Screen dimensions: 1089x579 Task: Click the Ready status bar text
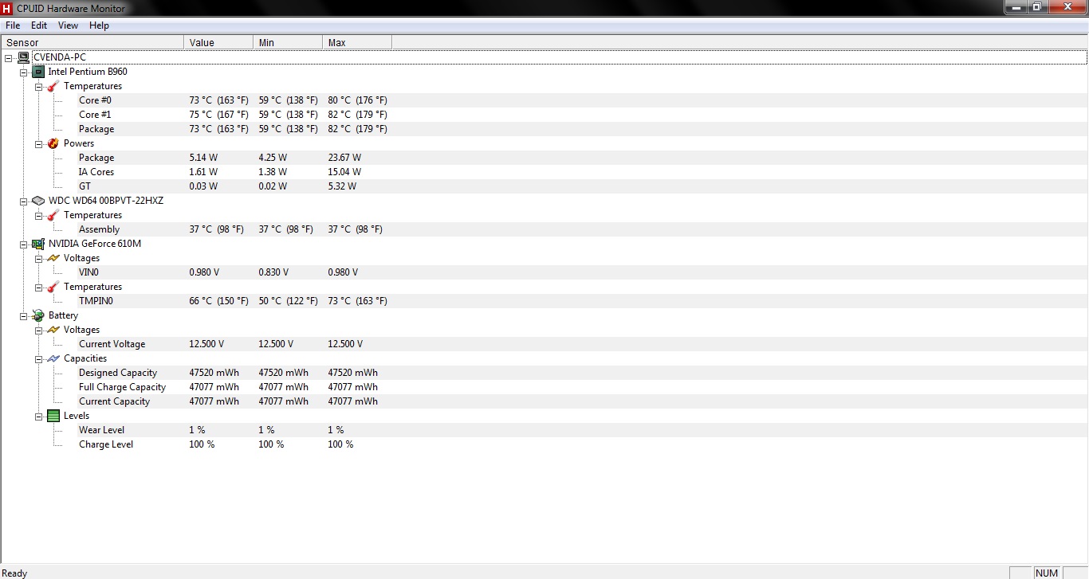click(x=15, y=573)
